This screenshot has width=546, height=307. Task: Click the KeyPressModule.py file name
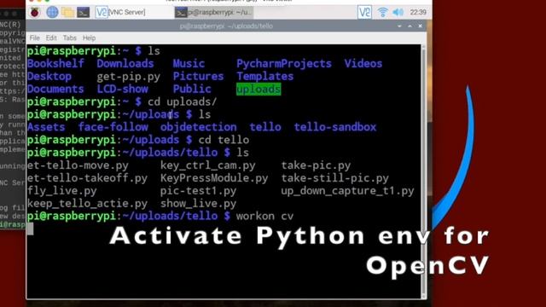[214, 178]
